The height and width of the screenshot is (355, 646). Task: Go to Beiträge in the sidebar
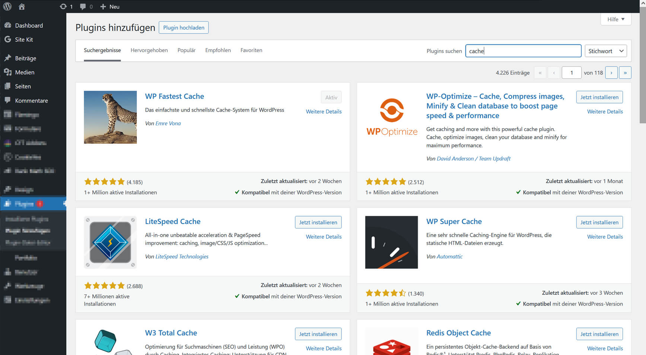pos(25,58)
